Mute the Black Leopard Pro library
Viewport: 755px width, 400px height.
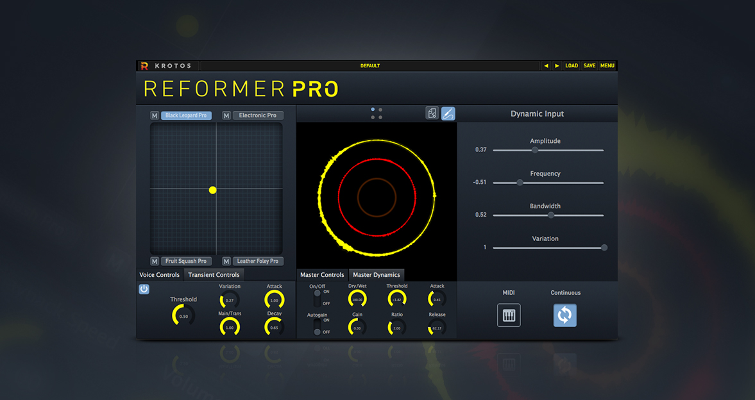pyautogui.click(x=155, y=115)
